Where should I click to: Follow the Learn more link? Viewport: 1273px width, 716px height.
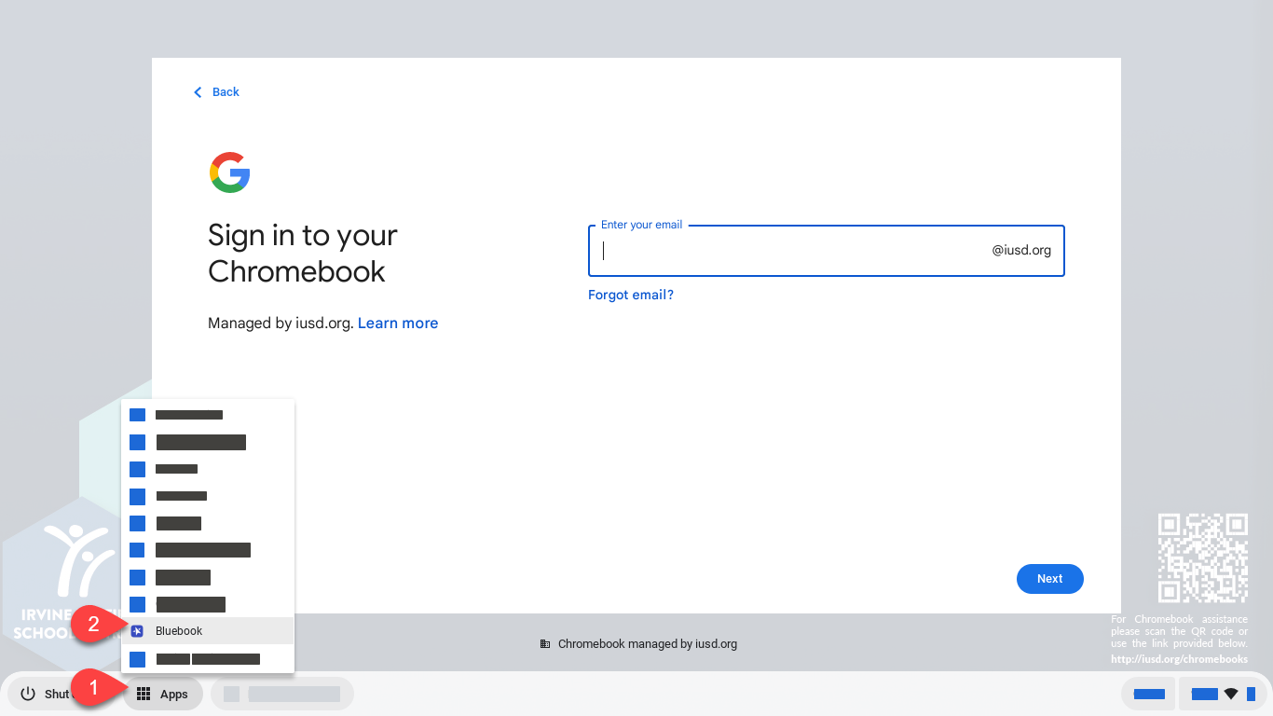pyautogui.click(x=397, y=323)
